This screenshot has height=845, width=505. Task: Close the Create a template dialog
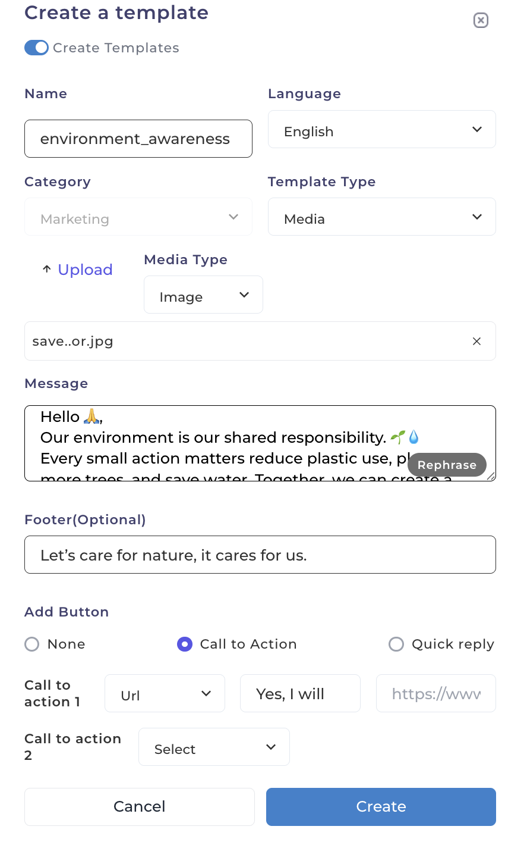[481, 20]
